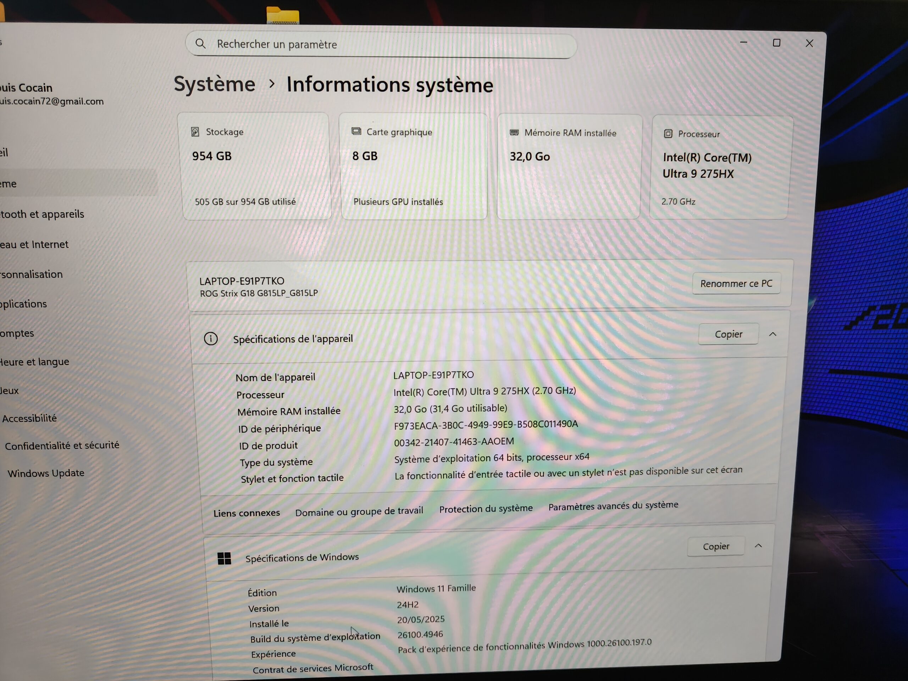Click the Carte graphique monitor icon
This screenshot has width=908, height=681.
[x=356, y=131]
